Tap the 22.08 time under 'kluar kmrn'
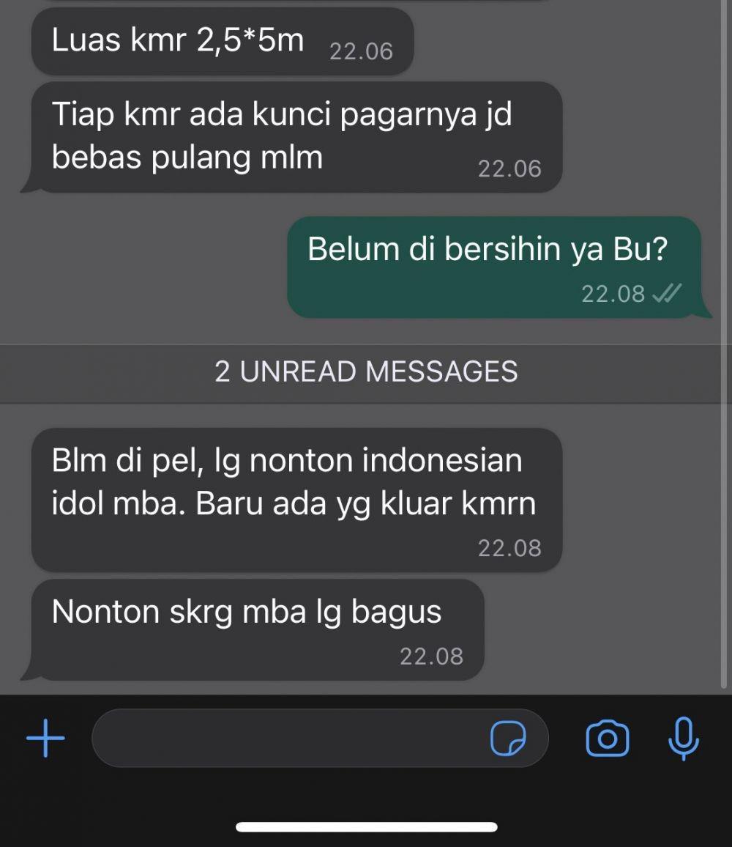 pyautogui.click(x=509, y=548)
